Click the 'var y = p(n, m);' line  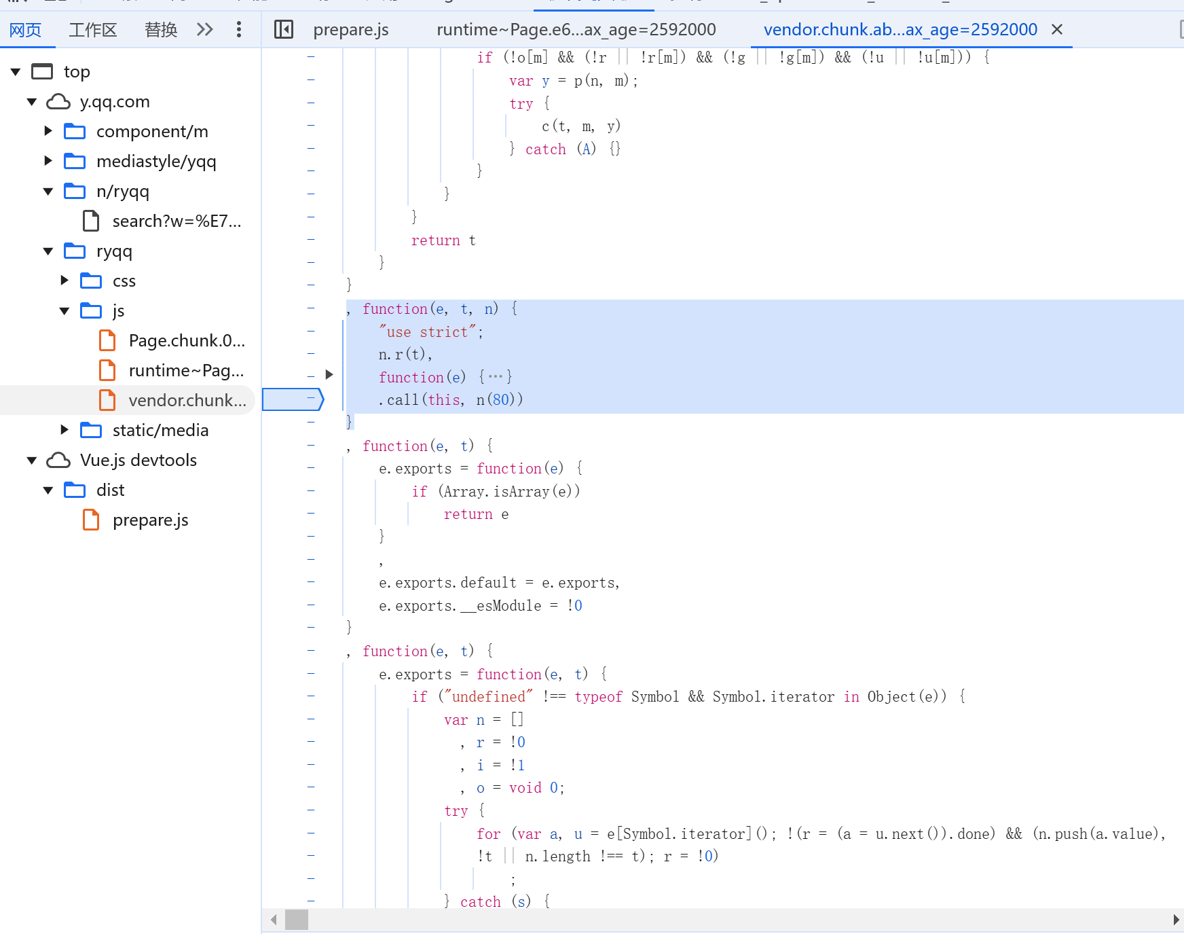(574, 81)
